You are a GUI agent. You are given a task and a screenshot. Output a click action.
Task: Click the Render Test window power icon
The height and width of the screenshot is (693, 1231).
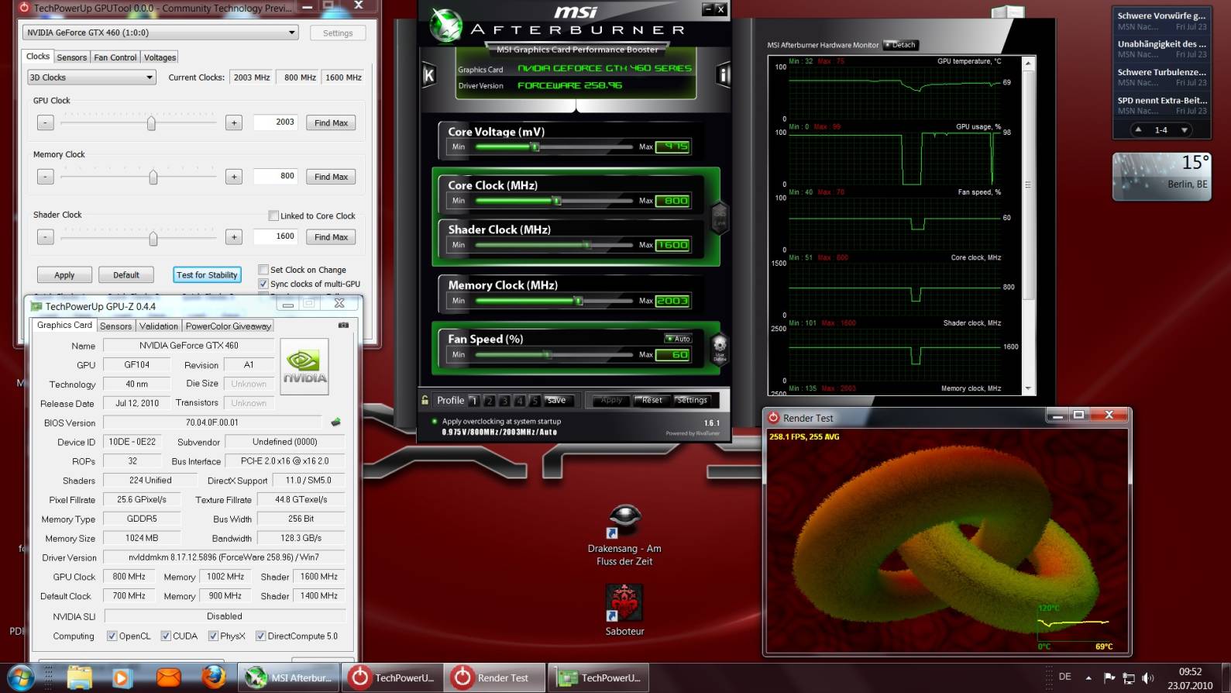click(x=773, y=418)
